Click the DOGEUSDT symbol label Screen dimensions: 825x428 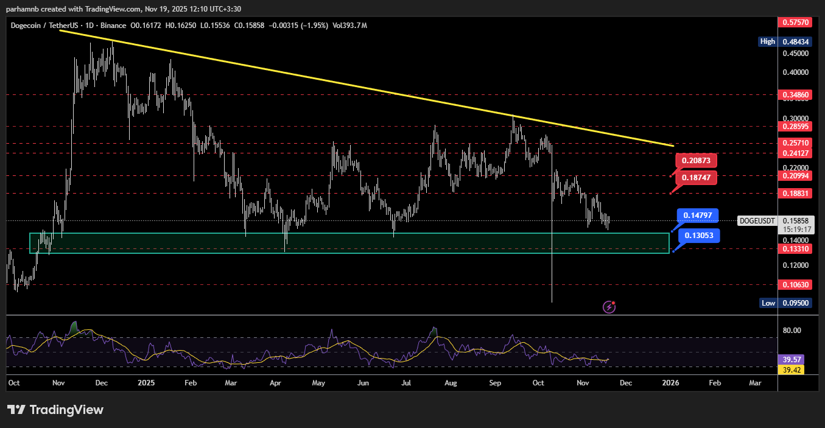point(756,220)
